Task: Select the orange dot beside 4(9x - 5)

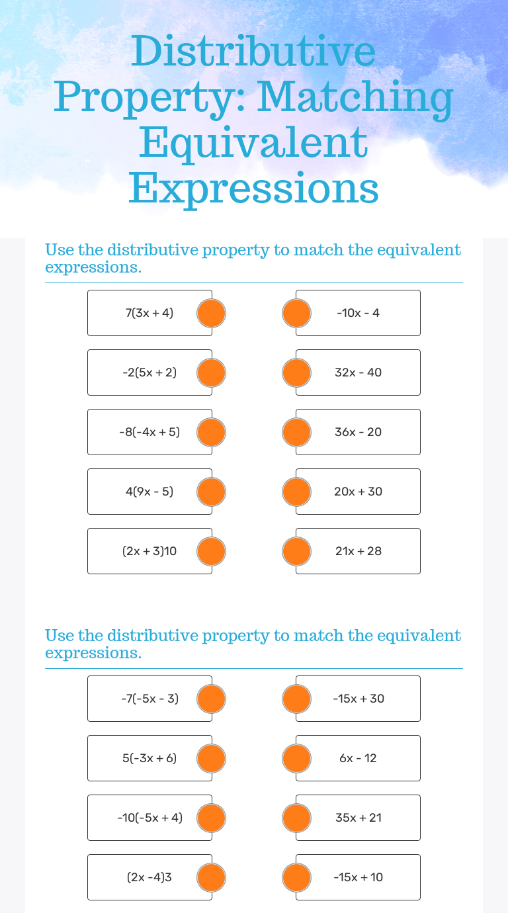Action: pyautogui.click(x=212, y=492)
